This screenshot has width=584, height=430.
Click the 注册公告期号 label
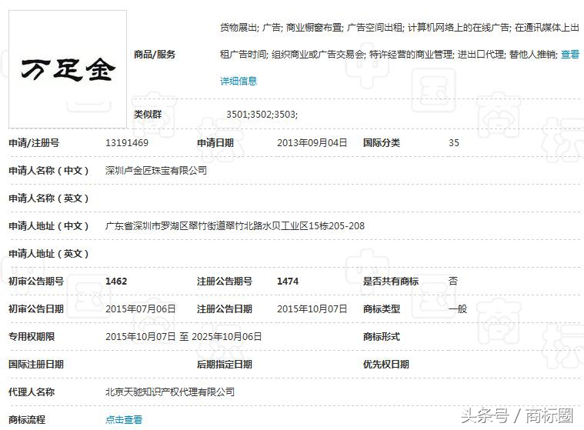pos(225,281)
